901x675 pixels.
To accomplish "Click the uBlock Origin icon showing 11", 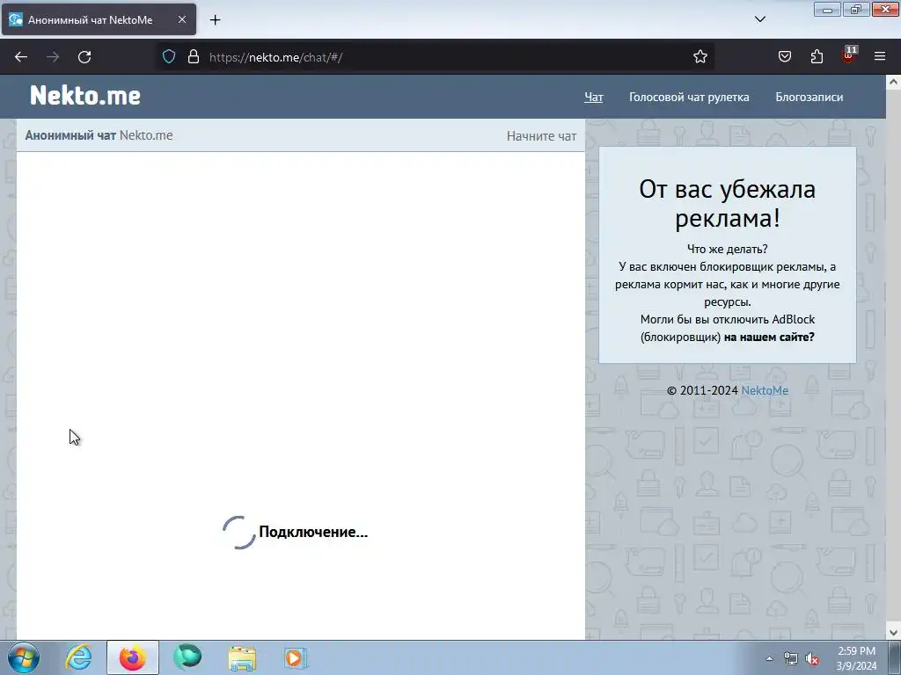I will (x=849, y=55).
